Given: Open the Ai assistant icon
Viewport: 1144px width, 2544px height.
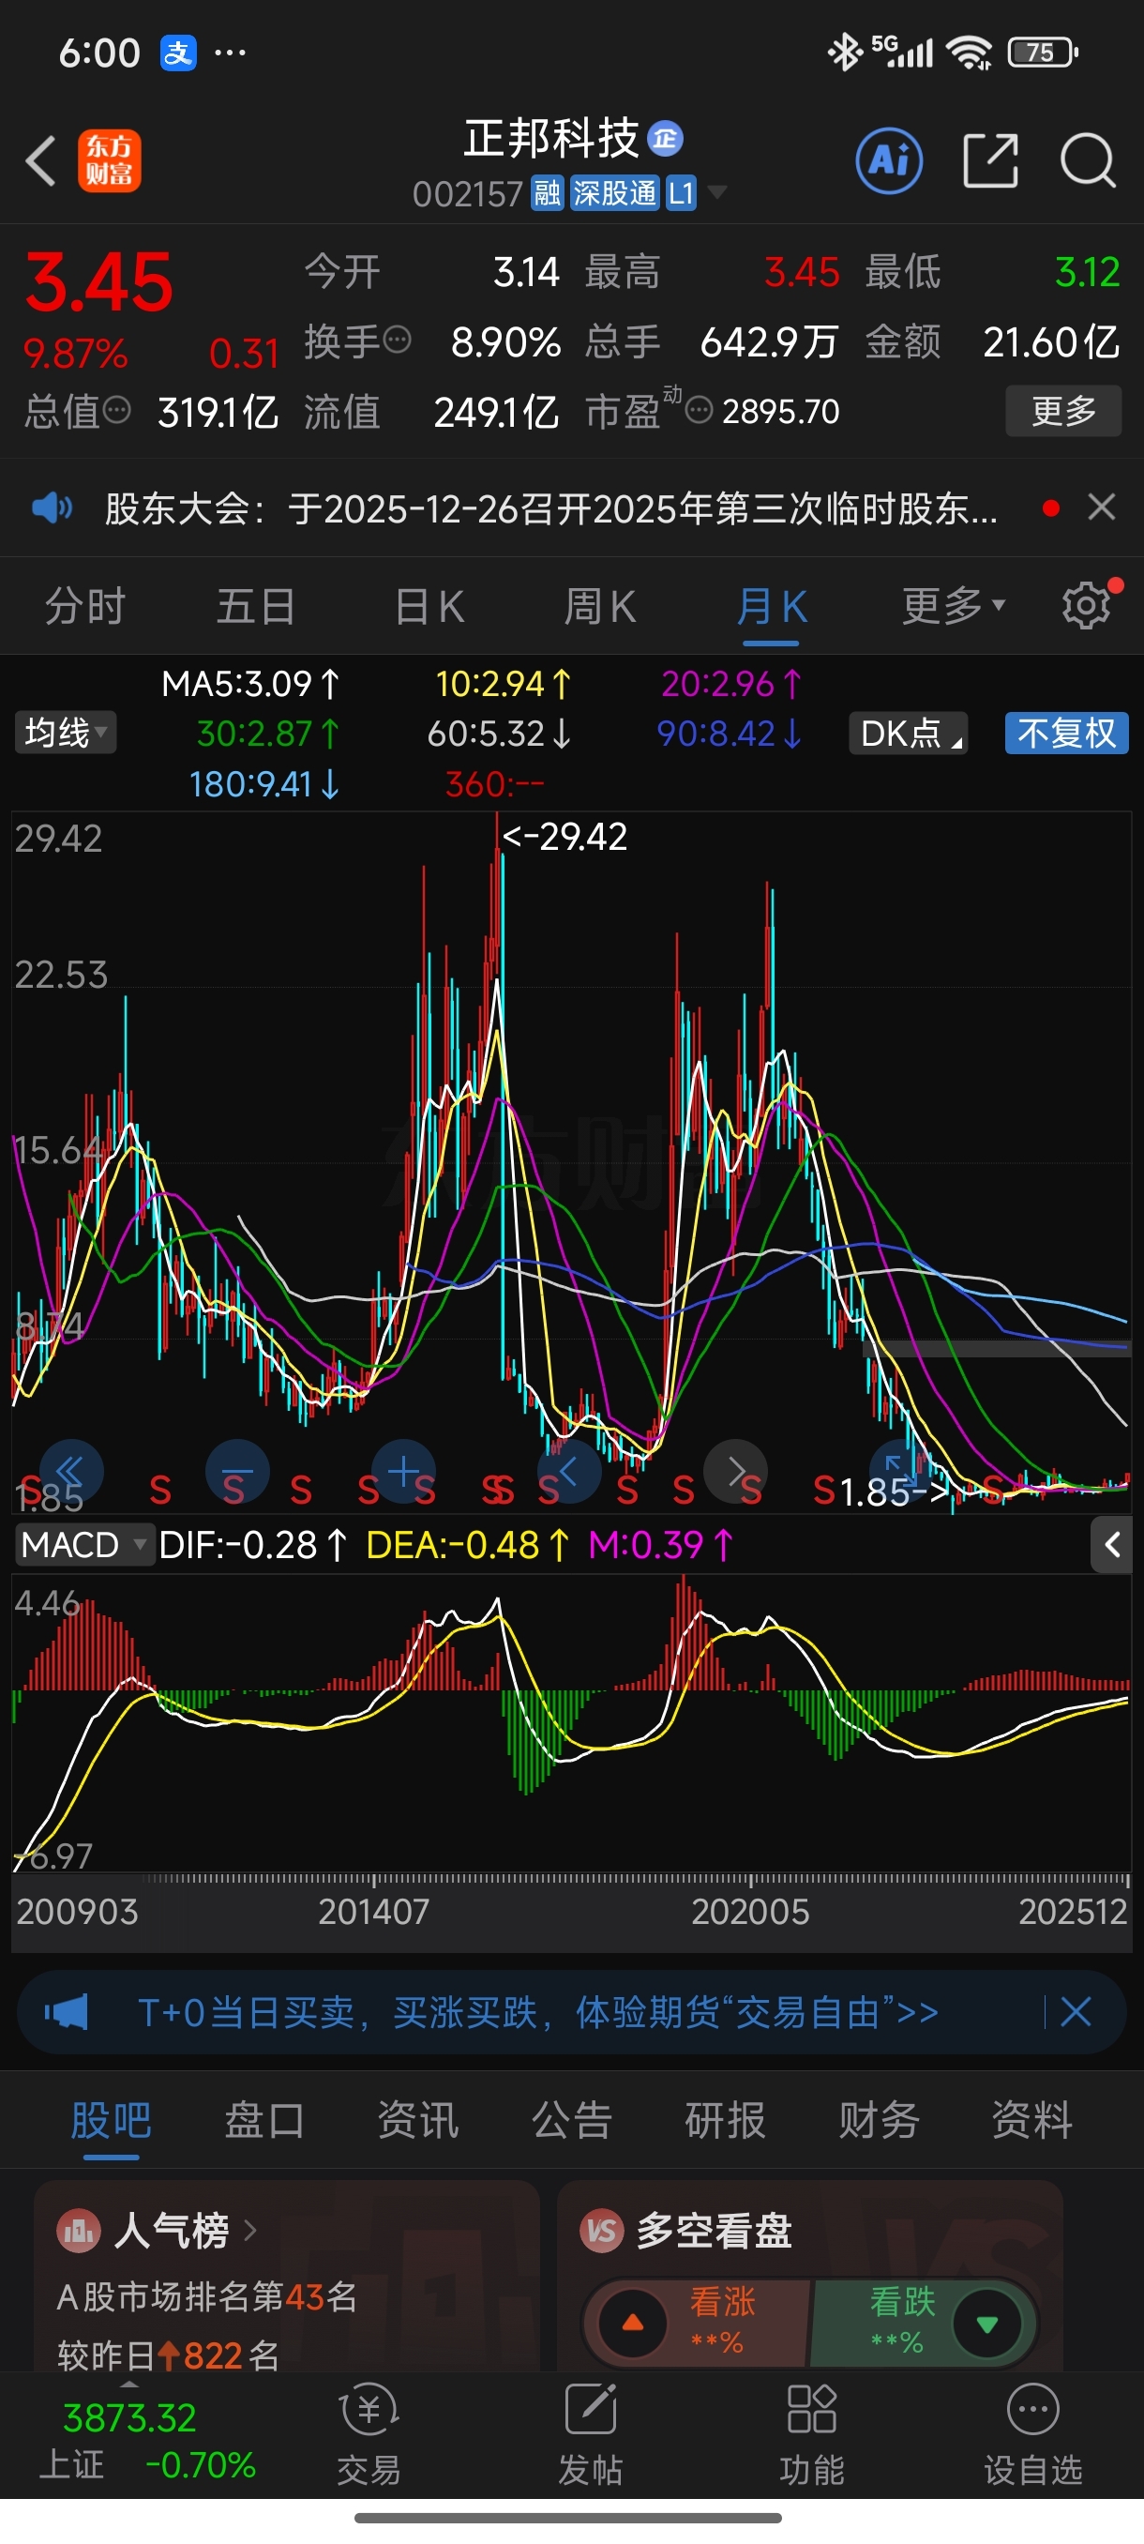Looking at the screenshot, I should click(889, 161).
